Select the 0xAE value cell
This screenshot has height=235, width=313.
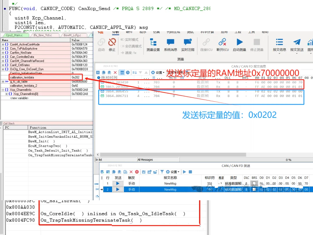(82, 86)
